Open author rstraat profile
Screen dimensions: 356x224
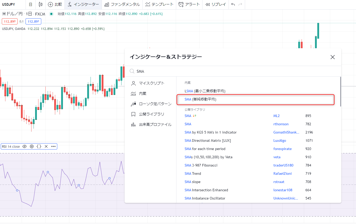click(279, 182)
